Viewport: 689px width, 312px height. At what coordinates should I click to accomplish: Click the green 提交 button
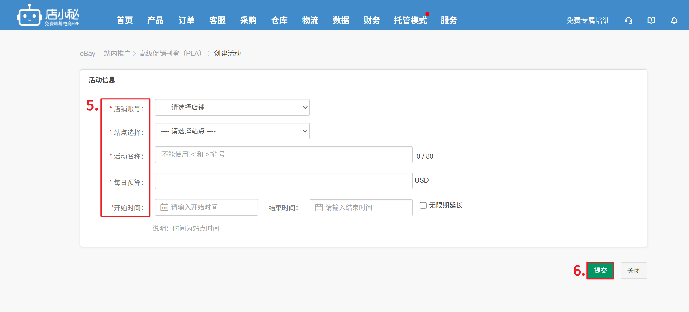click(x=600, y=271)
